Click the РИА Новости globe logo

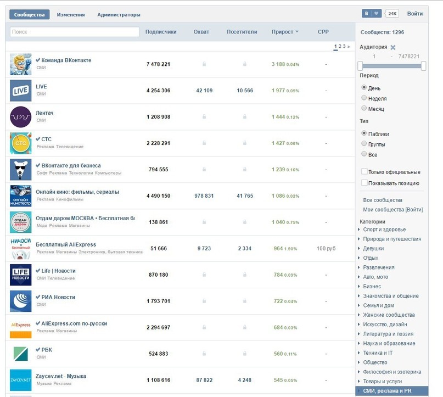(21, 301)
